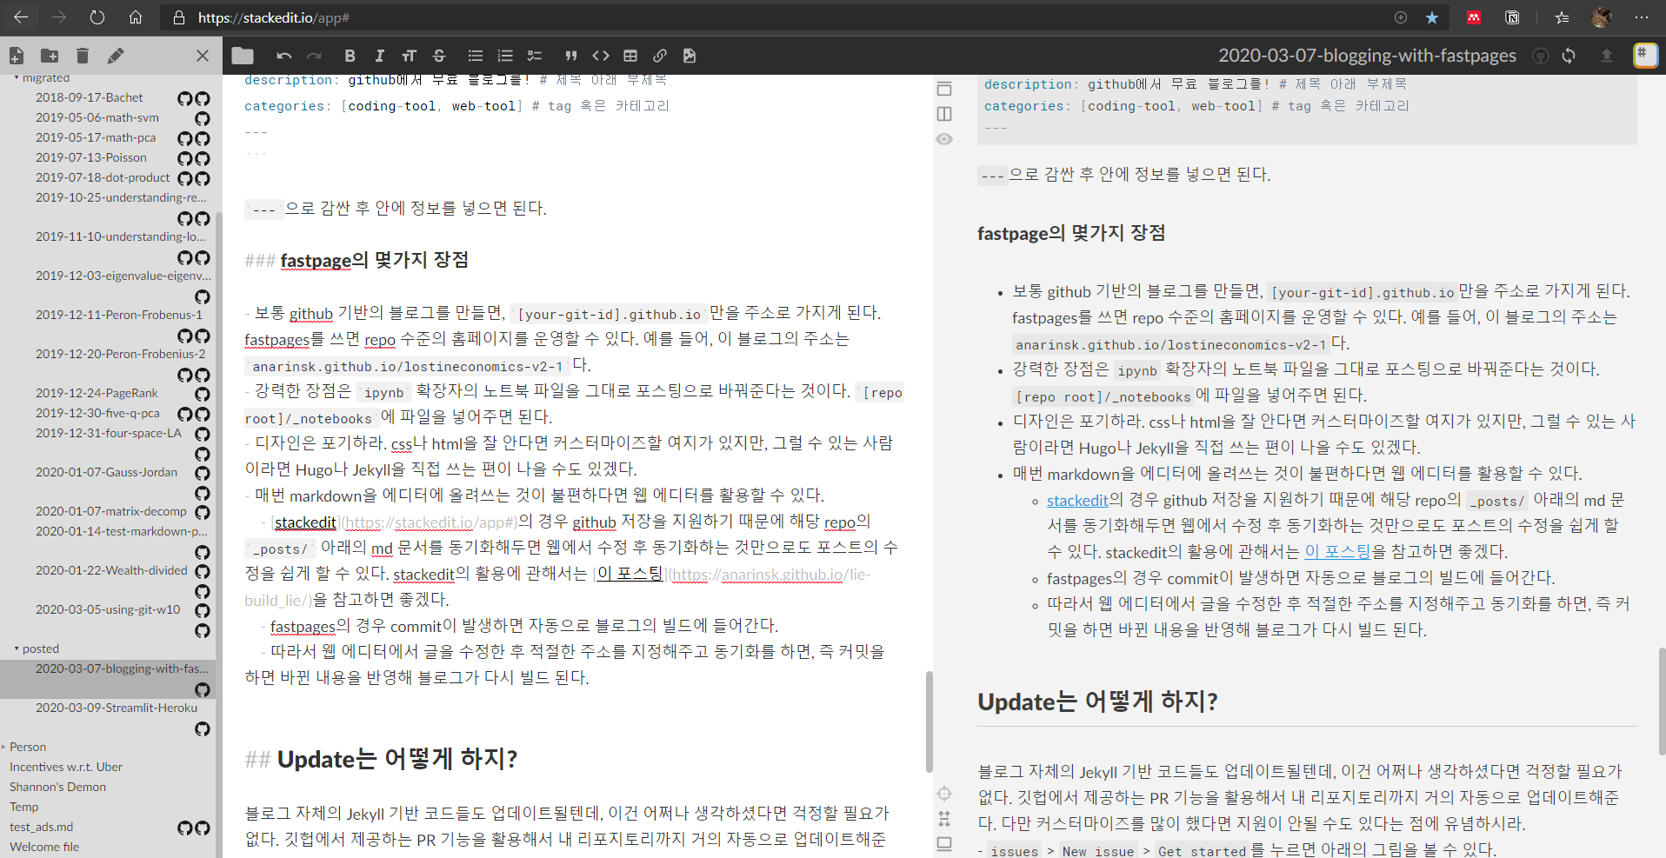Insert a blockquote
1666x858 pixels.
(x=571, y=56)
